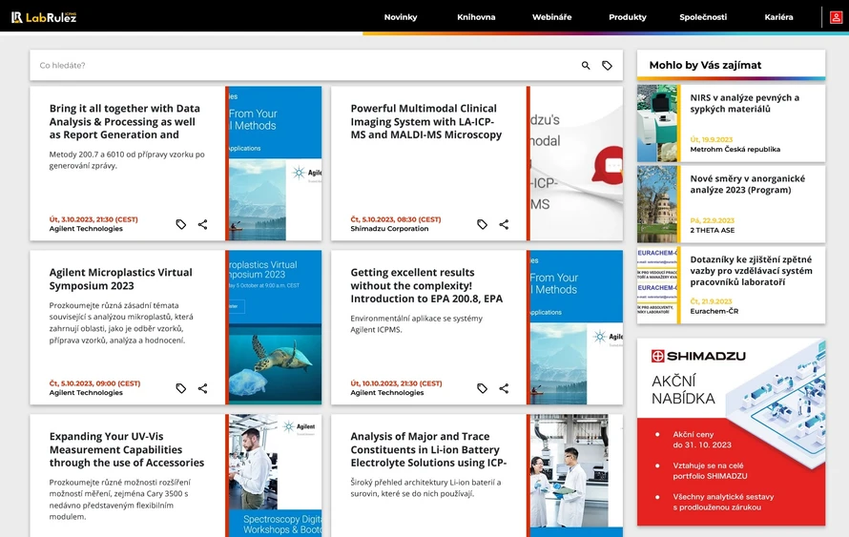Open Nové směry v anorganické analýze 2023
The image size is (849, 537).
[747, 184]
